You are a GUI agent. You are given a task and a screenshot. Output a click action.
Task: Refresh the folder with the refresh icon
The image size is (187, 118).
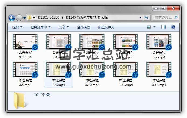(147, 18)
